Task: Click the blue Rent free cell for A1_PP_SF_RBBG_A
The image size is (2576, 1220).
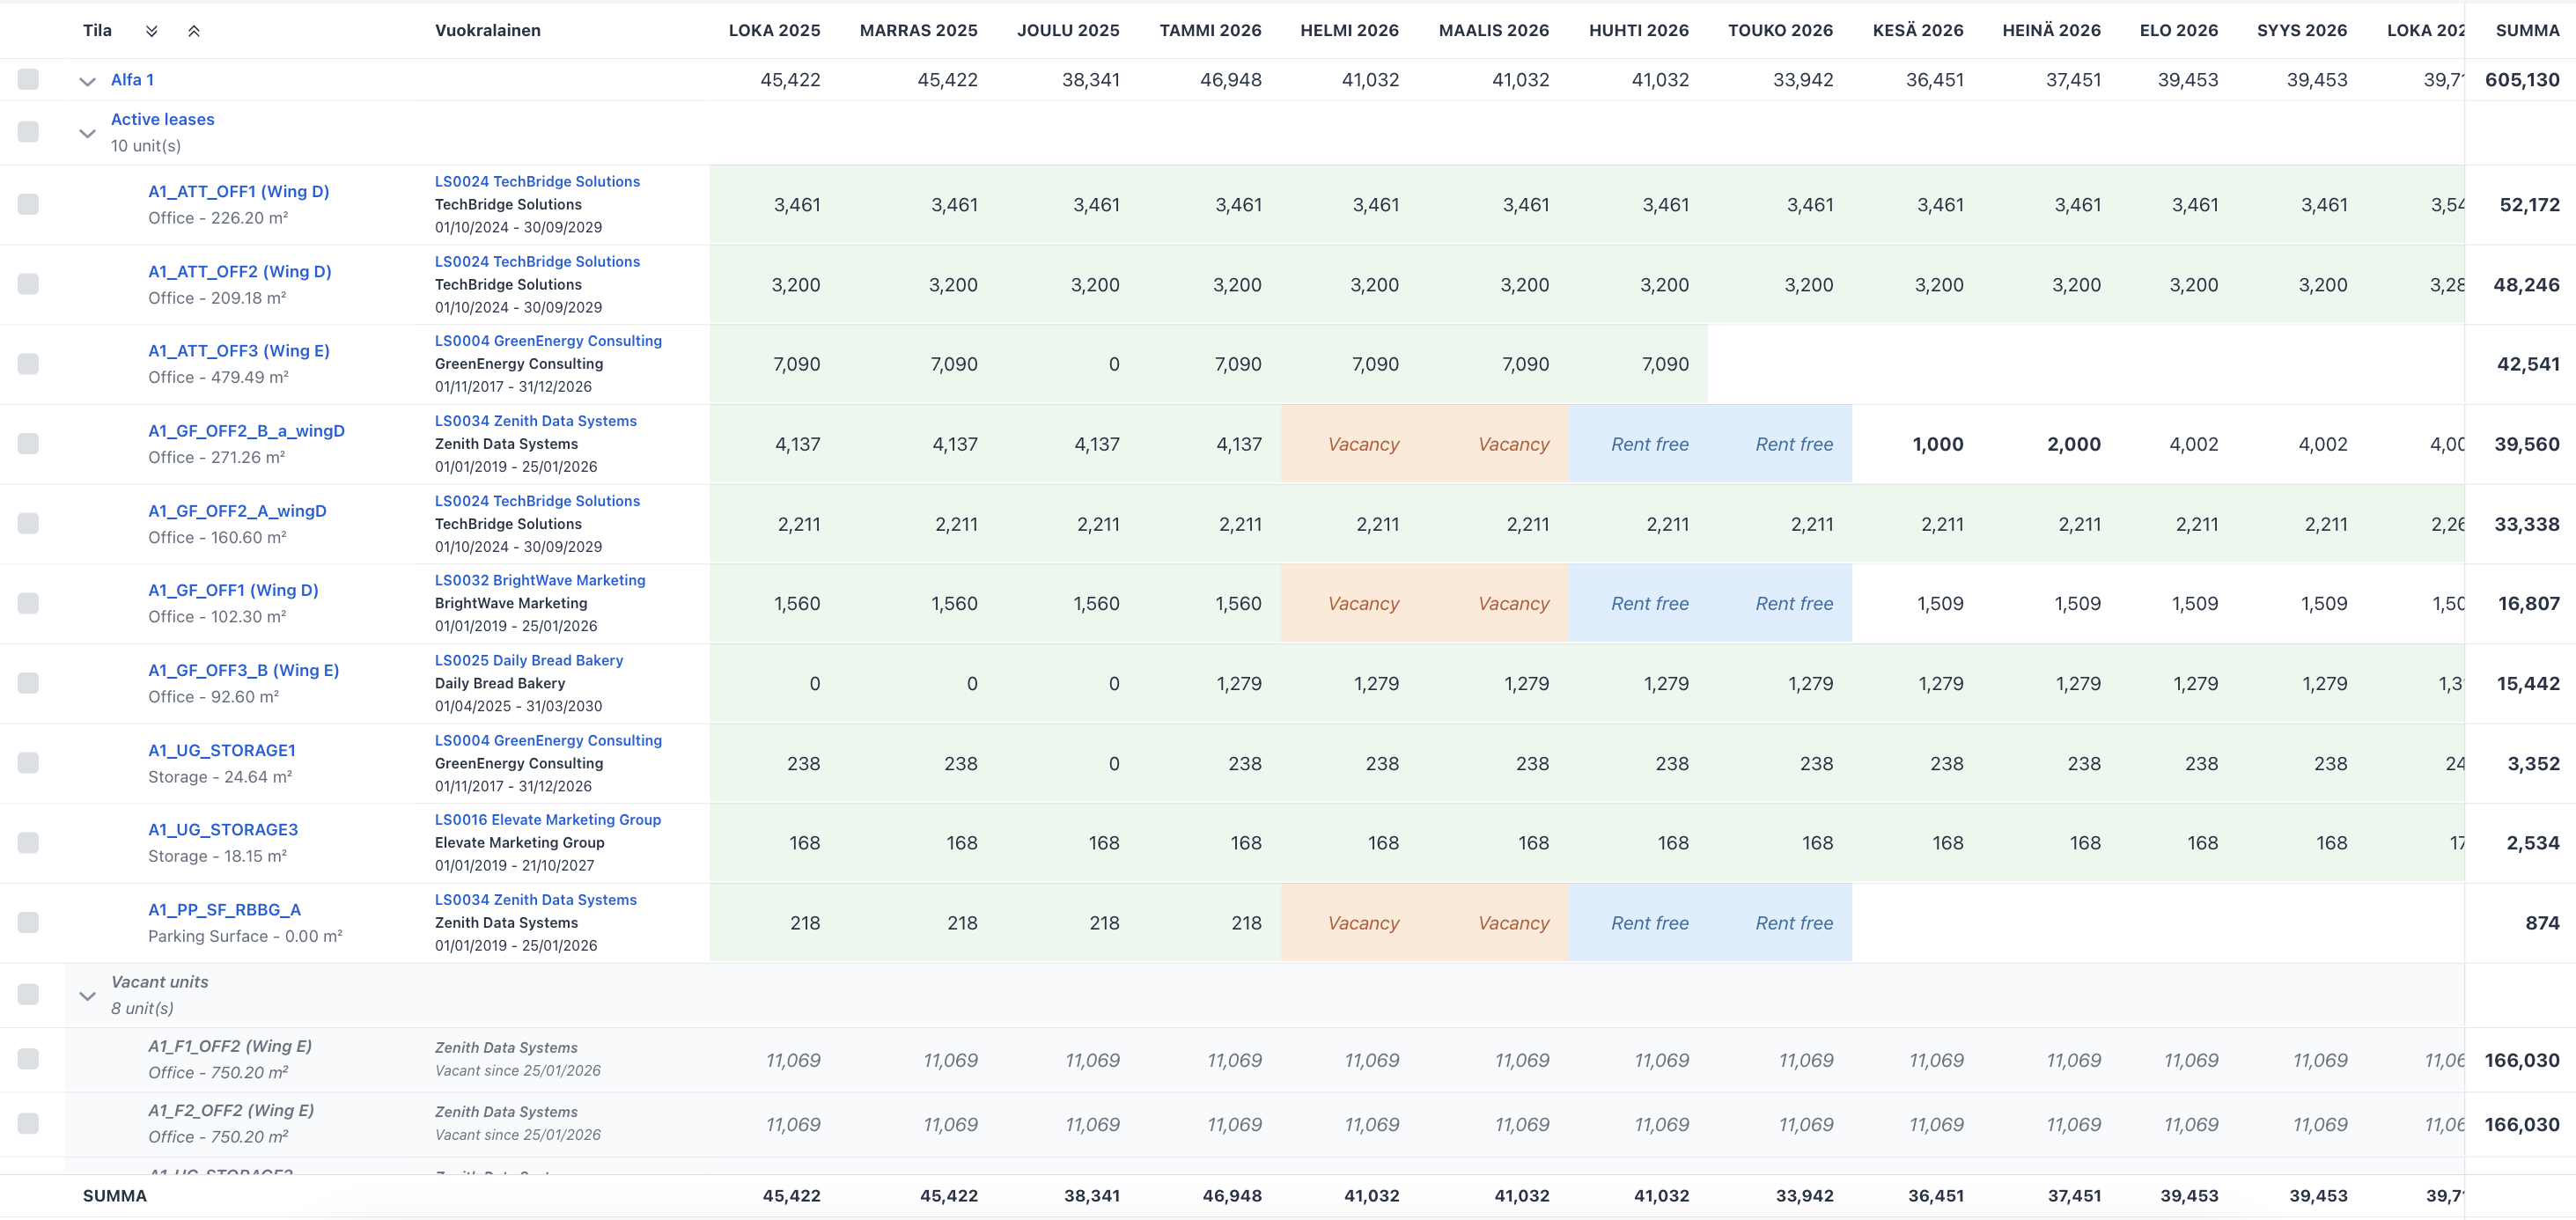Action: click(x=1649, y=923)
